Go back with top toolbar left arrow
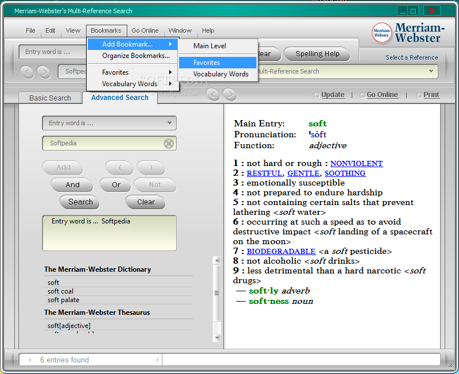This screenshot has height=374, width=459. (x=27, y=72)
